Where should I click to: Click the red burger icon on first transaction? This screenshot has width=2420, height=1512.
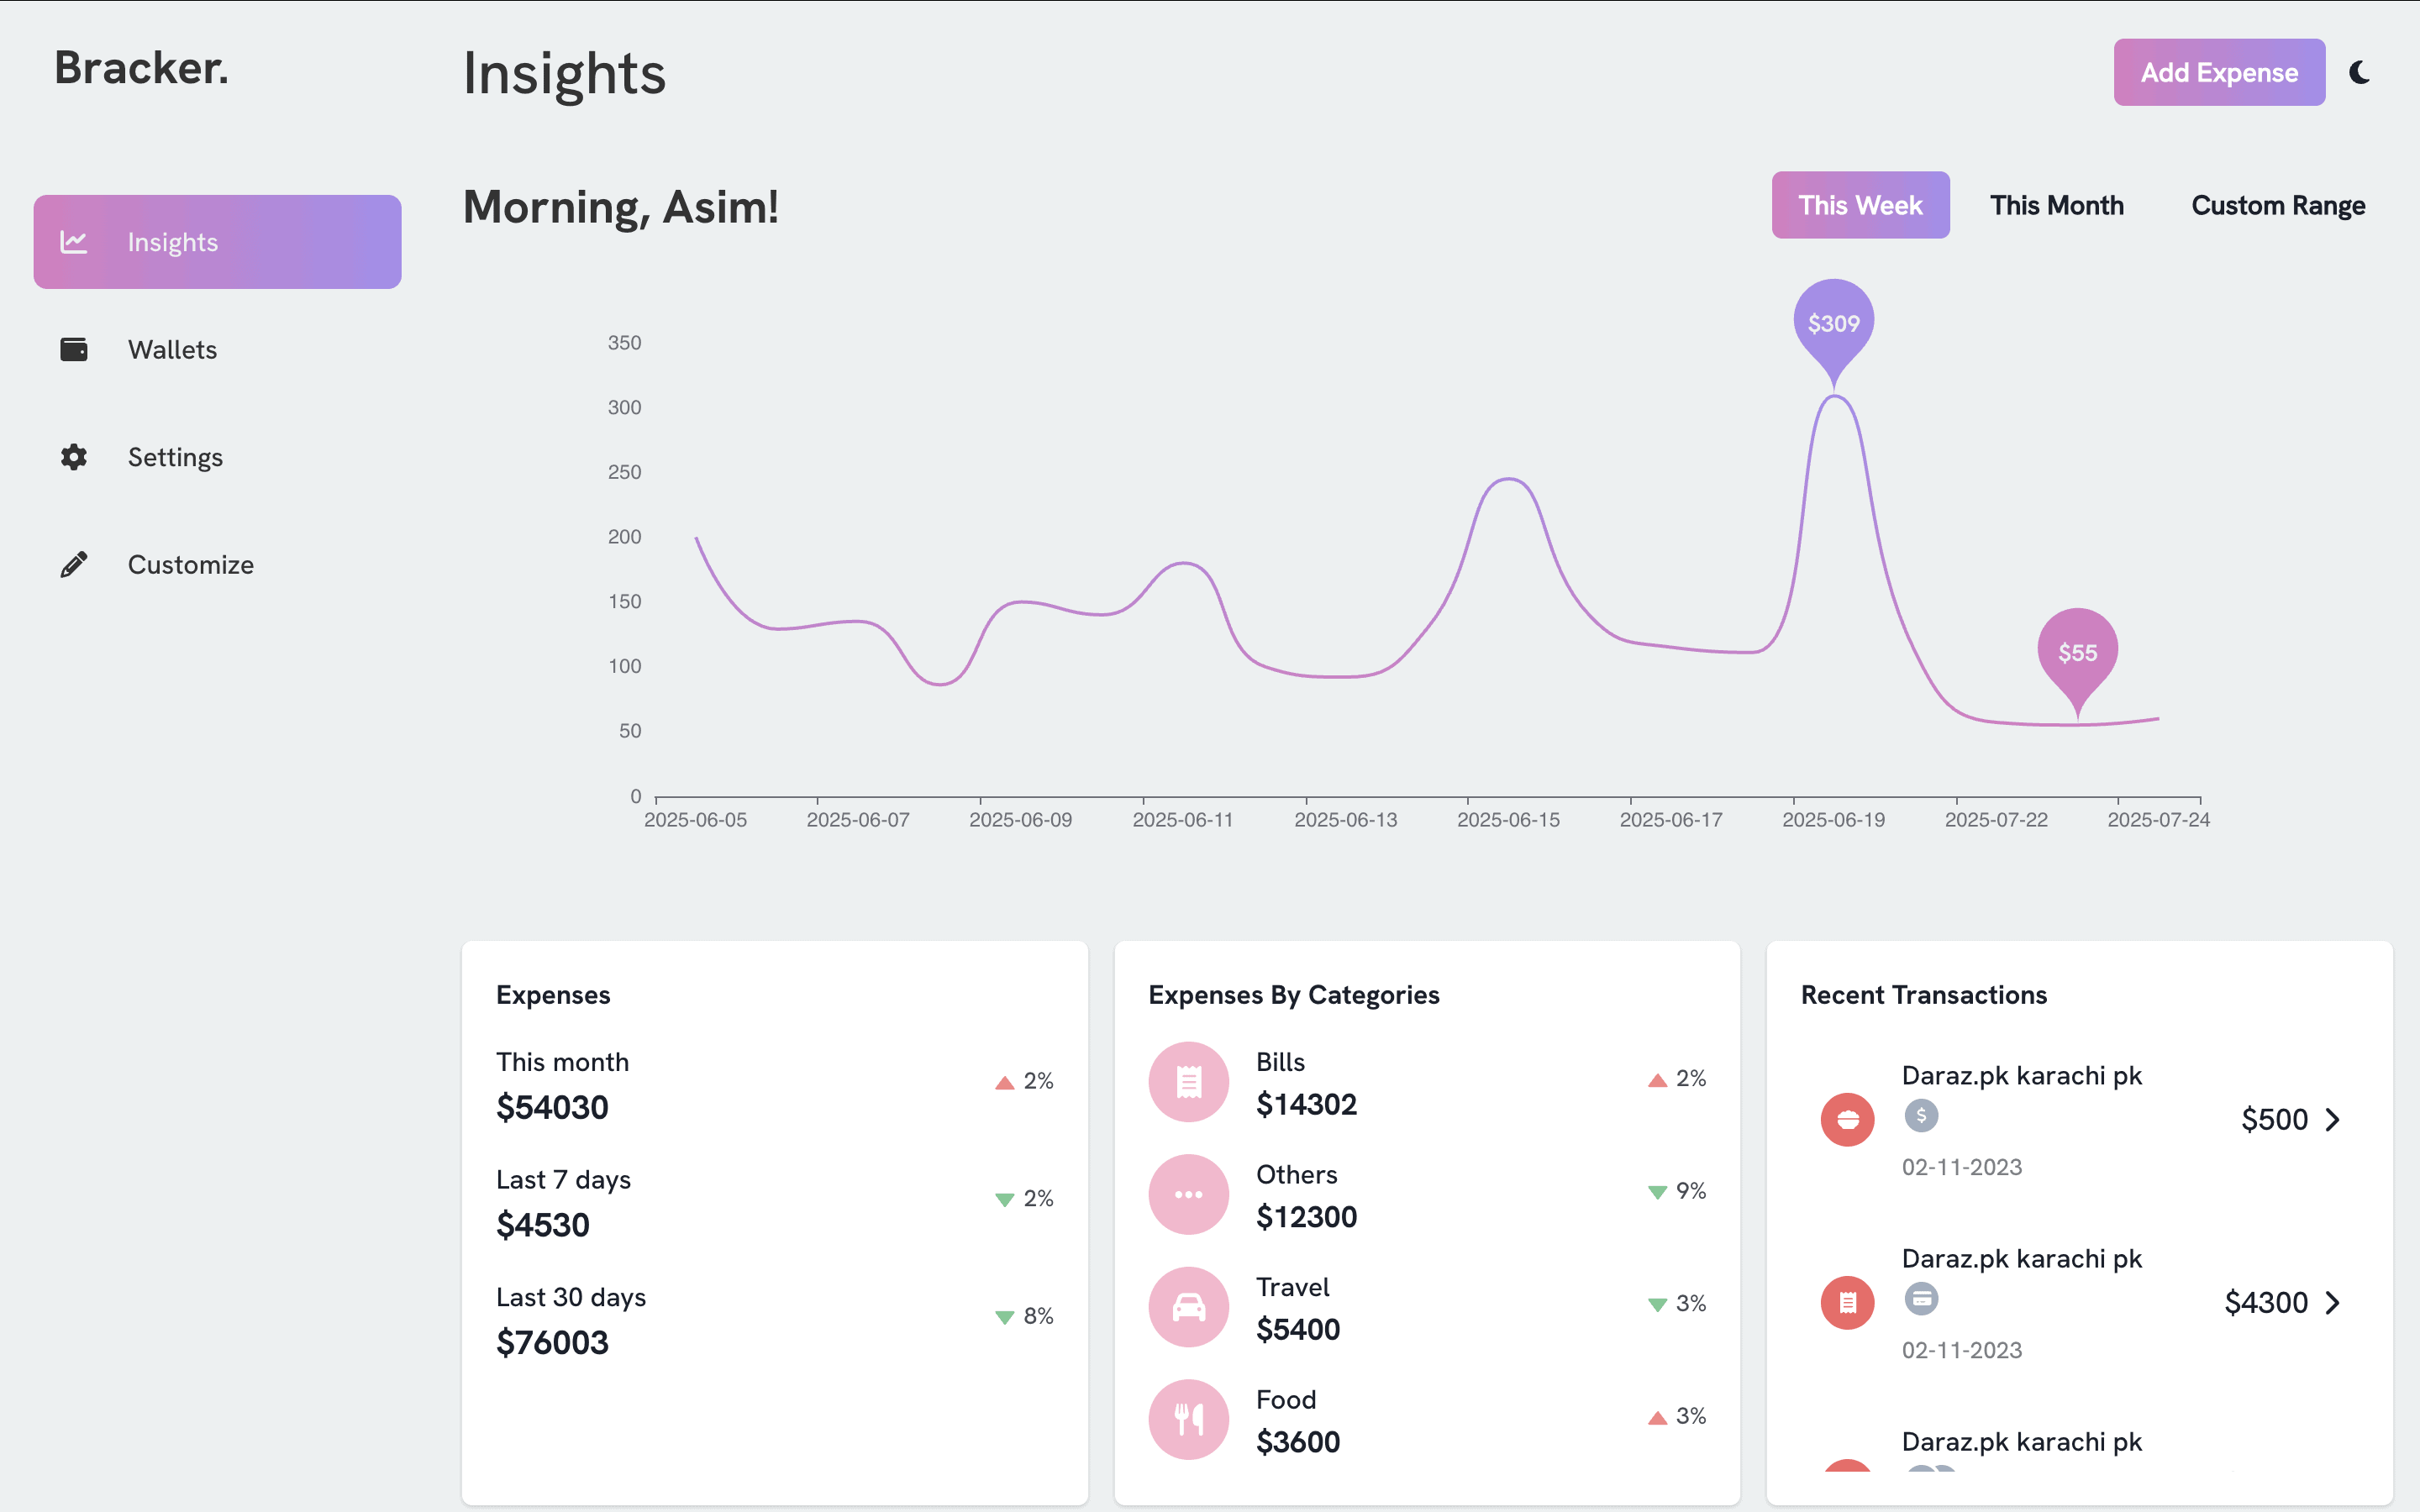point(1847,1120)
